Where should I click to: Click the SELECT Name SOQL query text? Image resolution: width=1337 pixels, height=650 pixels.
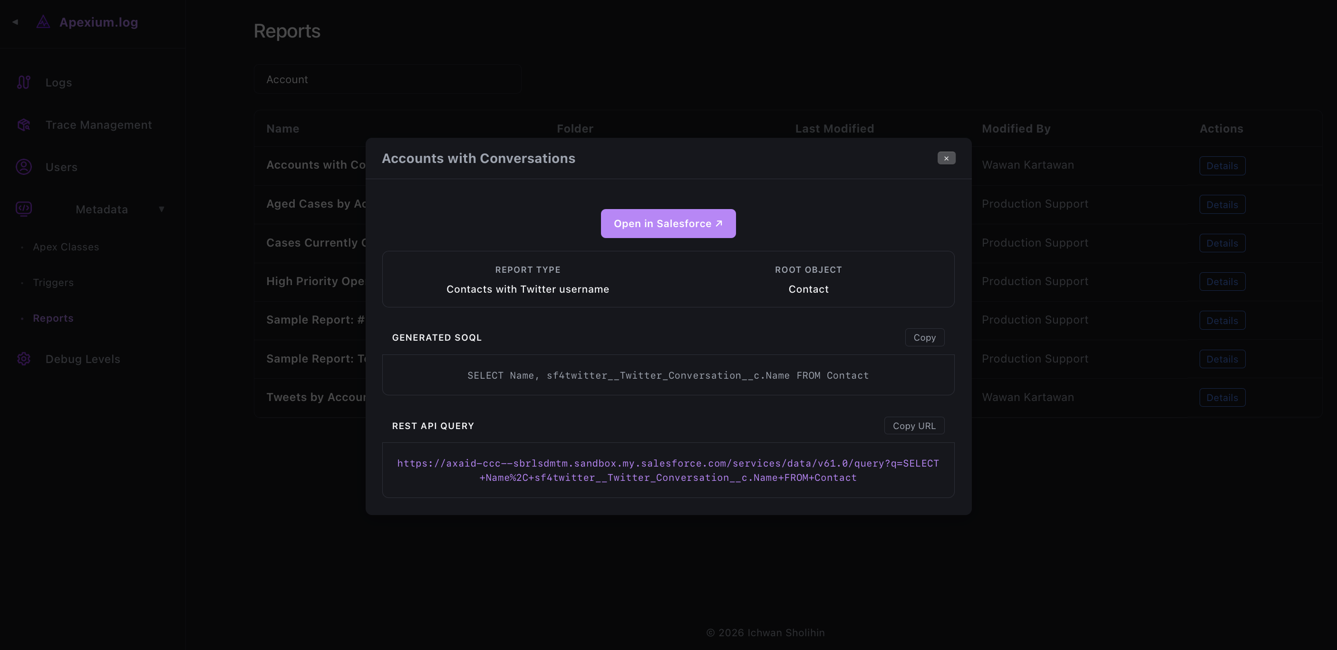[668, 375]
